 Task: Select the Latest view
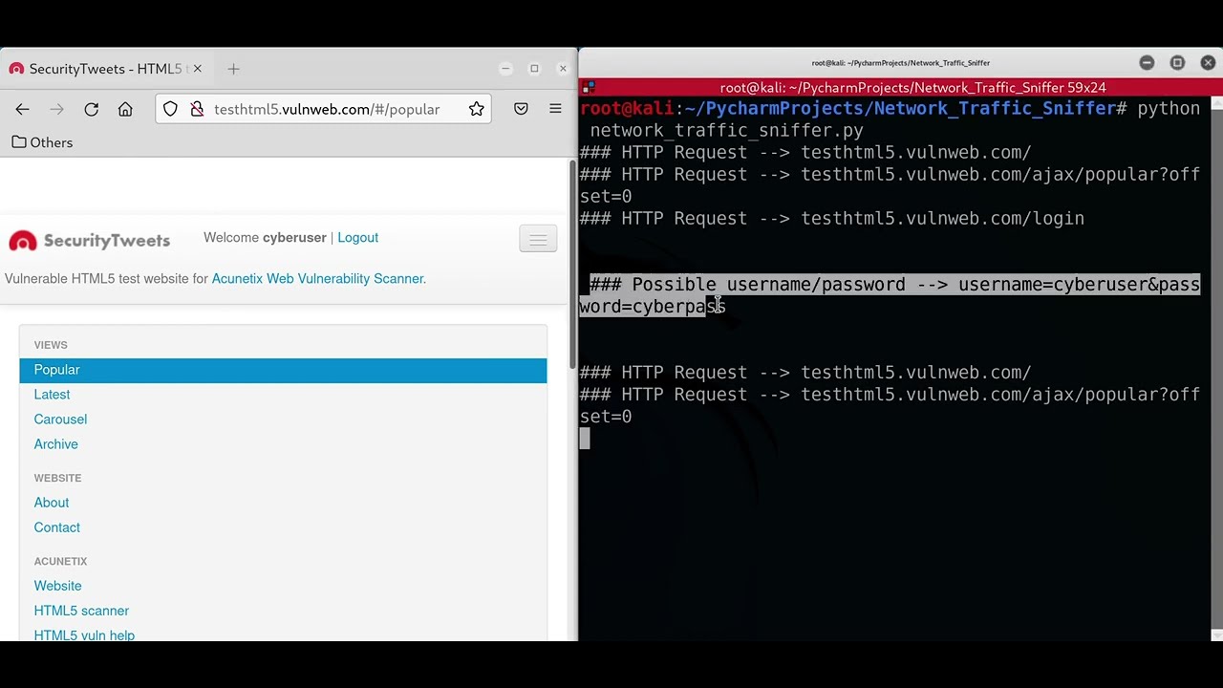[x=52, y=395]
